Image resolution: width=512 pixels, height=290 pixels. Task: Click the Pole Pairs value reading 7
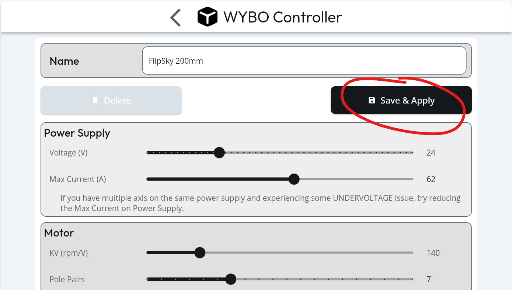pos(429,279)
